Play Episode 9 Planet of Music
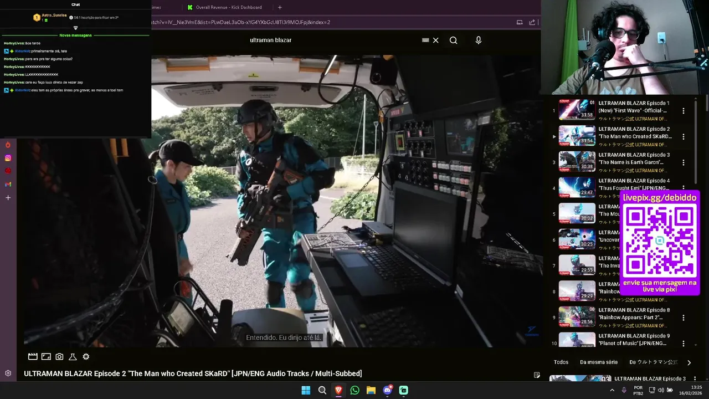The height and width of the screenshot is (399, 709). pos(634,340)
